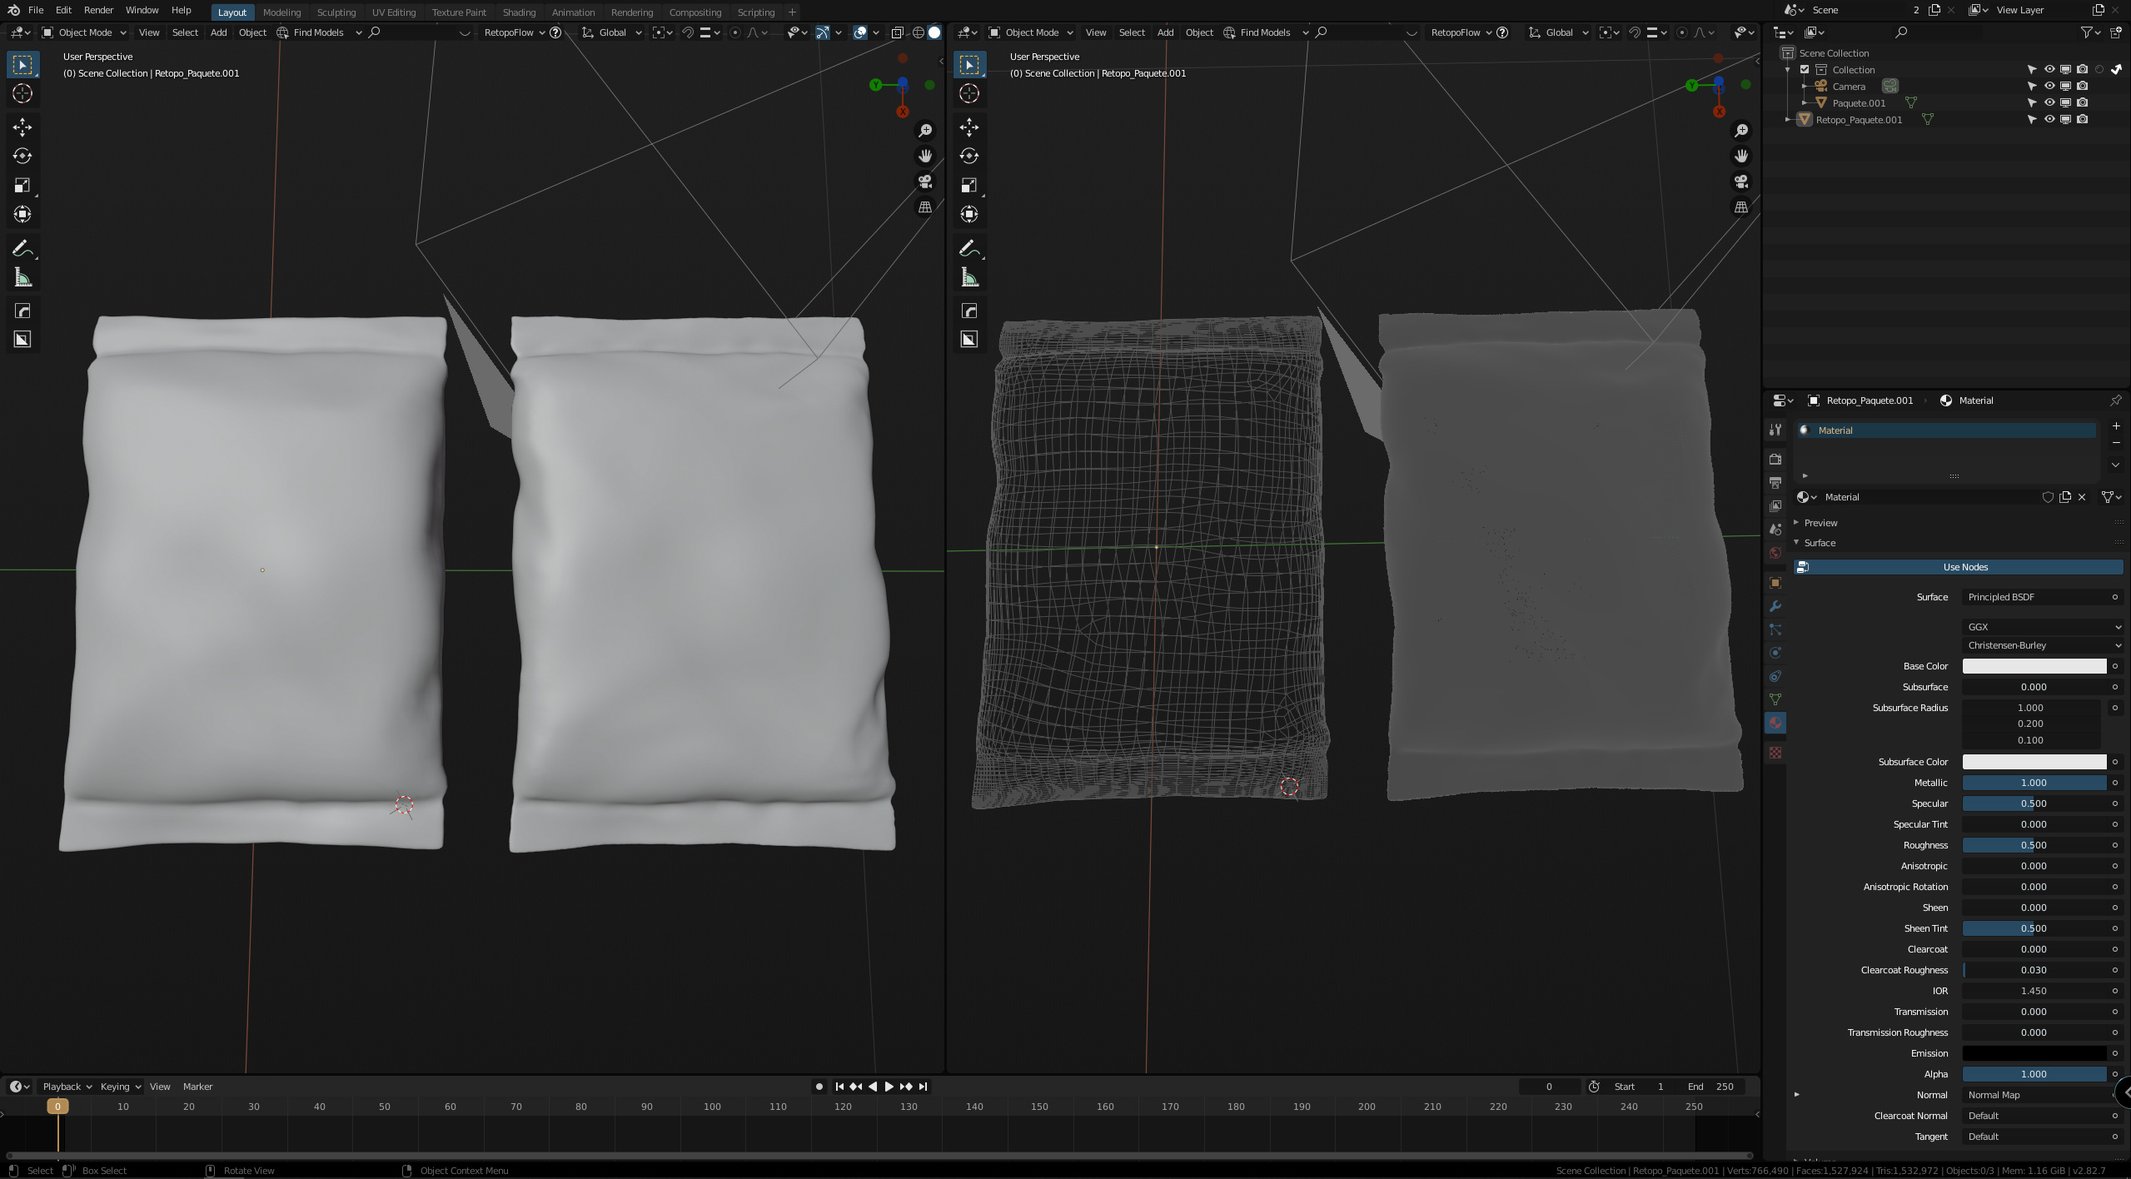Hide Paquete.001 with its eye toggle
The width and height of the screenshot is (2131, 1179).
pos(2049,102)
